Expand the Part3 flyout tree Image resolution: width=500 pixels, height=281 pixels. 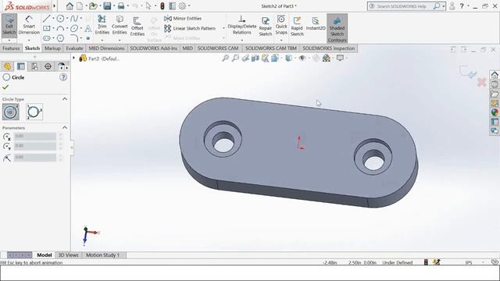(x=73, y=59)
